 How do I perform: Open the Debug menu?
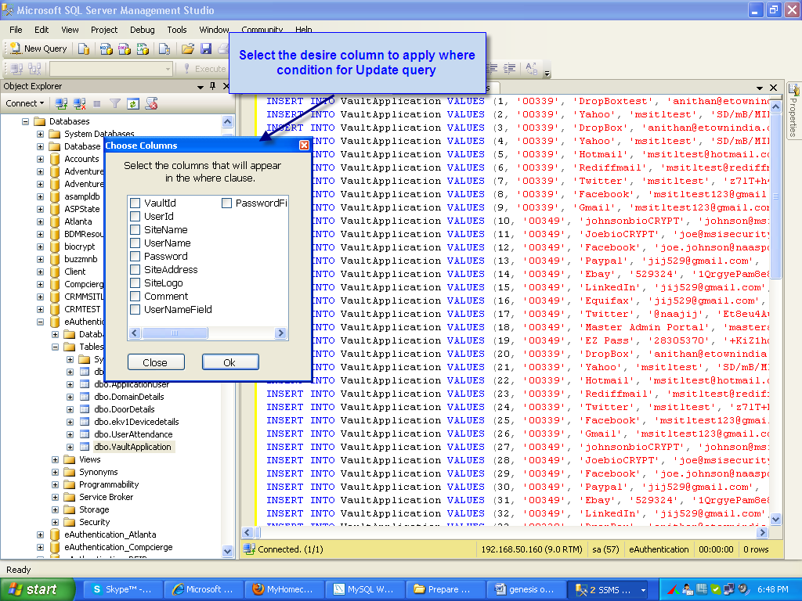pyautogui.click(x=143, y=30)
